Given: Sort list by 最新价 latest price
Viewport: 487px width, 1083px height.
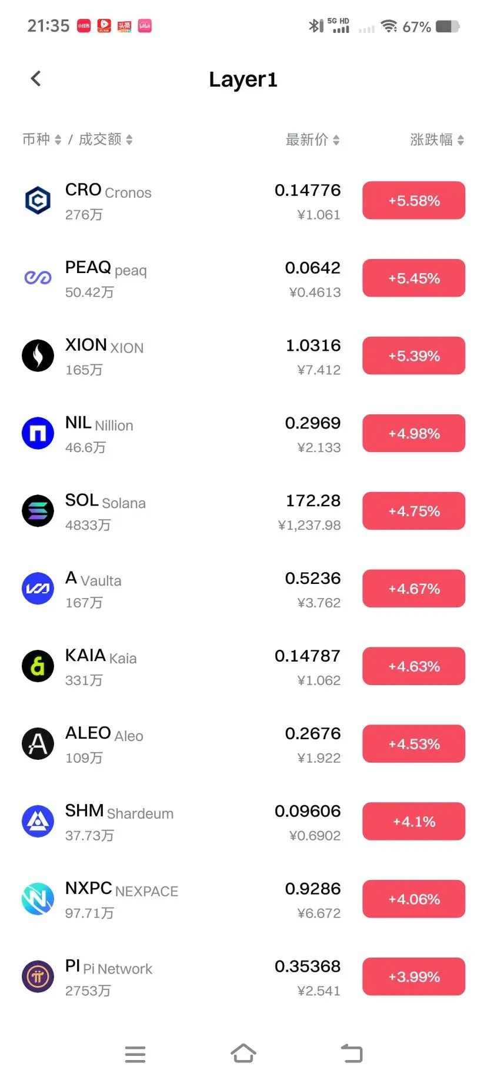Looking at the screenshot, I should pos(313,139).
